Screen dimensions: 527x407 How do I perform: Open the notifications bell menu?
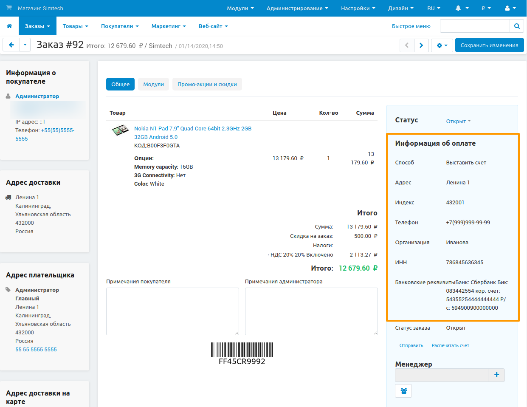462,8
